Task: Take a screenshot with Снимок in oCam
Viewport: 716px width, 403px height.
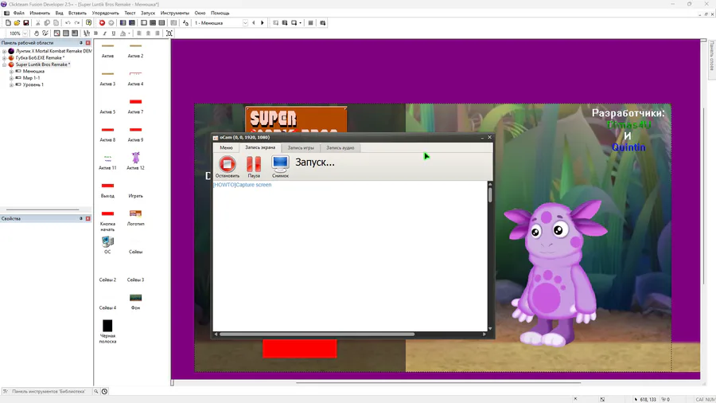Action: pos(280,166)
